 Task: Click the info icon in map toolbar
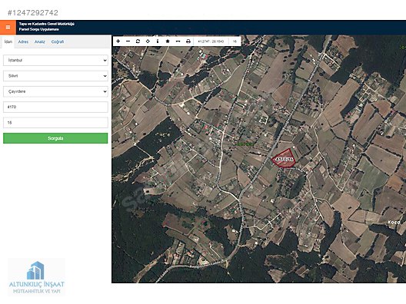[x=158, y=41]
